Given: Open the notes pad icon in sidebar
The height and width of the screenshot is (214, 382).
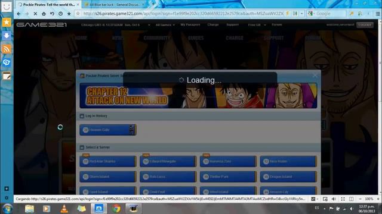Looking at the screenshot, I should coord(7,76).
